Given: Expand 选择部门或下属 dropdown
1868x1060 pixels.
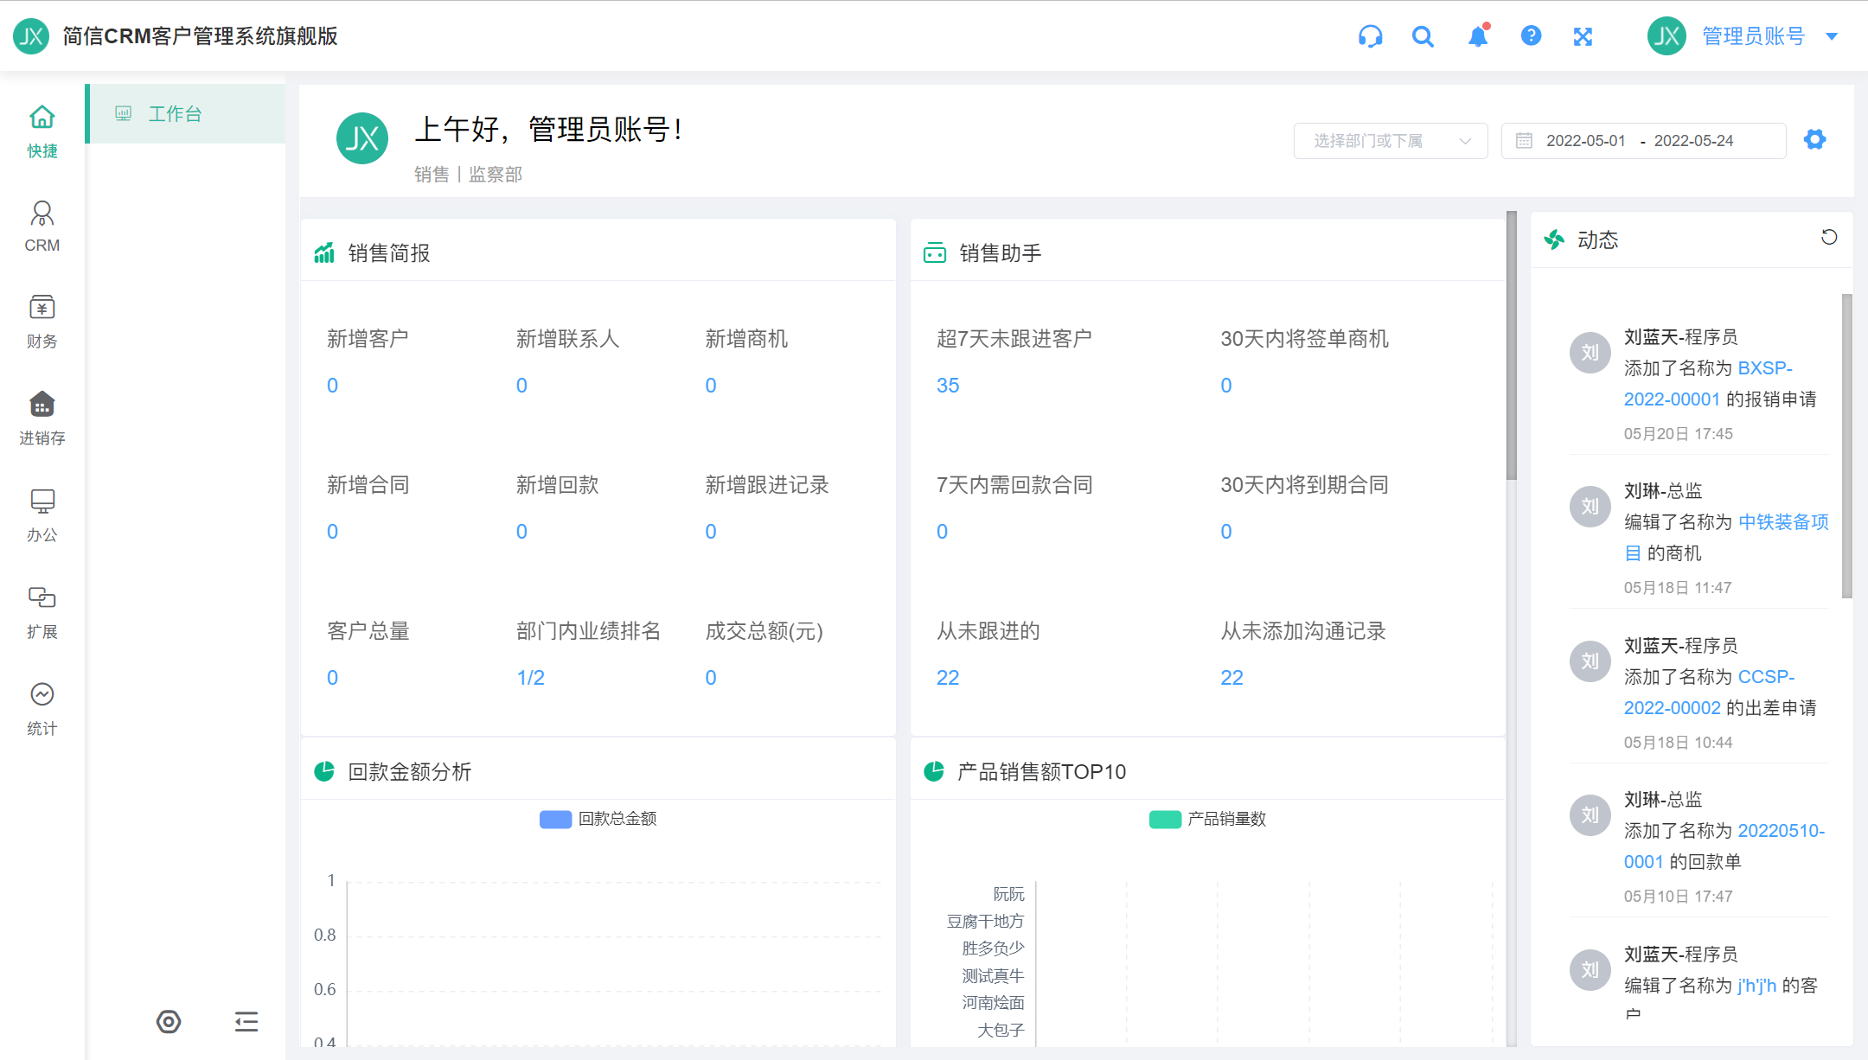Looking at the screenshot, I should coord(1390,141).
